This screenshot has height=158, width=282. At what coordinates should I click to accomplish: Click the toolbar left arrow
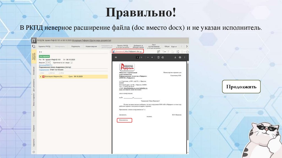point(181,46)
